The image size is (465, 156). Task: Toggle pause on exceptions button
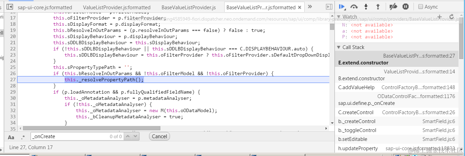pyautogui.click(x=406, y=7)
